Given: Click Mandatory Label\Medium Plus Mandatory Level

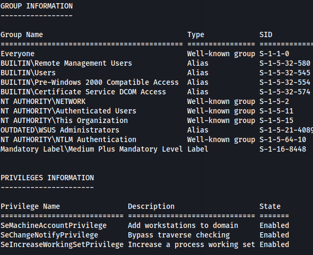Looking at the screenshot, I should coord(91,150).
